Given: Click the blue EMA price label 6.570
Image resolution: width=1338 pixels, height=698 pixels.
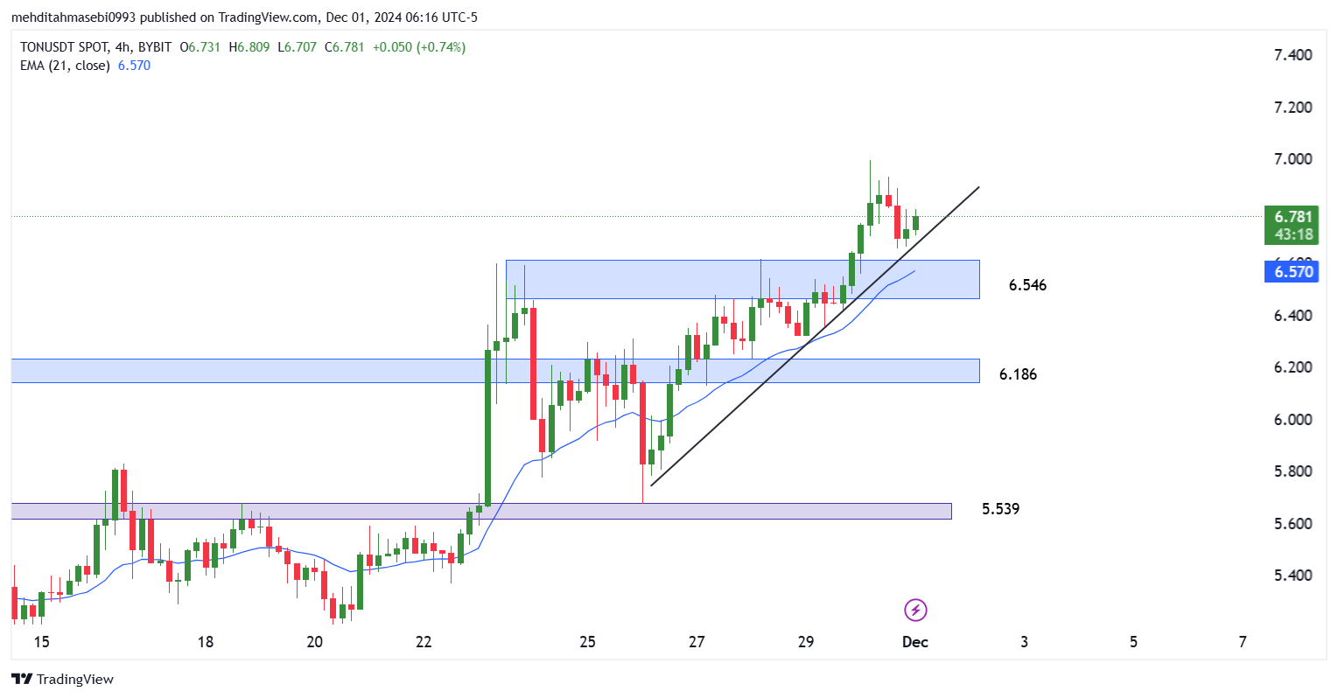Looking at the screenshot, I should point(1292,272).
